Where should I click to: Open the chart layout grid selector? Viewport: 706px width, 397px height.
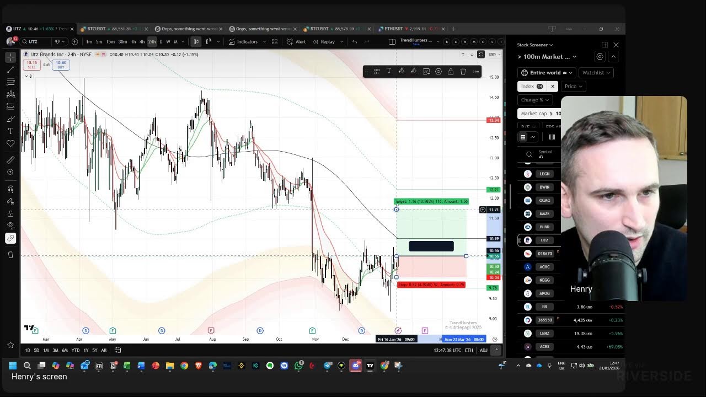coord(392,42)
